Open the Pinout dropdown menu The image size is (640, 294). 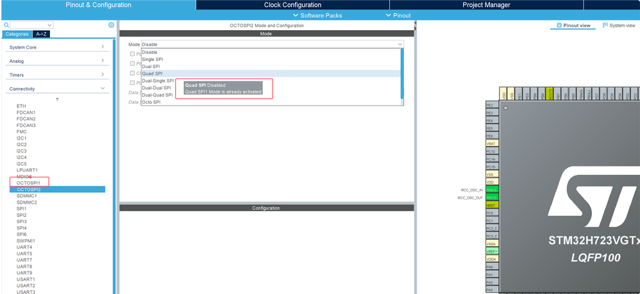click(398, 15)
